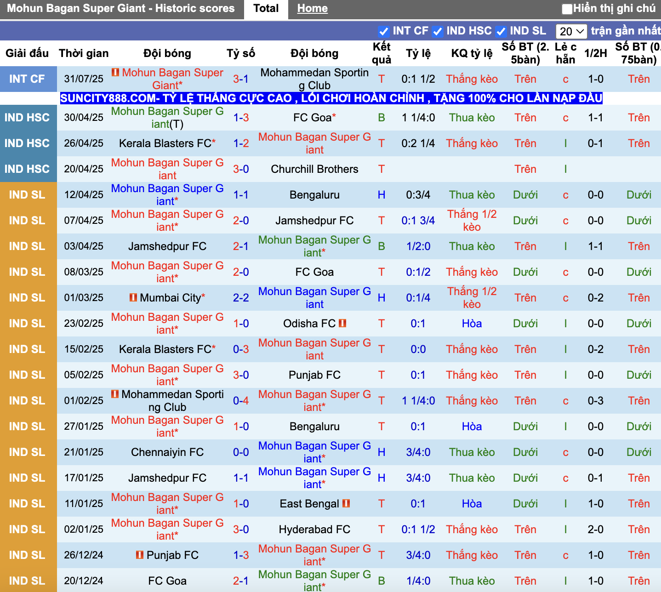Screen dimensions: 661x592
Task: Click score 0-4 on 01/02/25 row
Action: [241, 401]
